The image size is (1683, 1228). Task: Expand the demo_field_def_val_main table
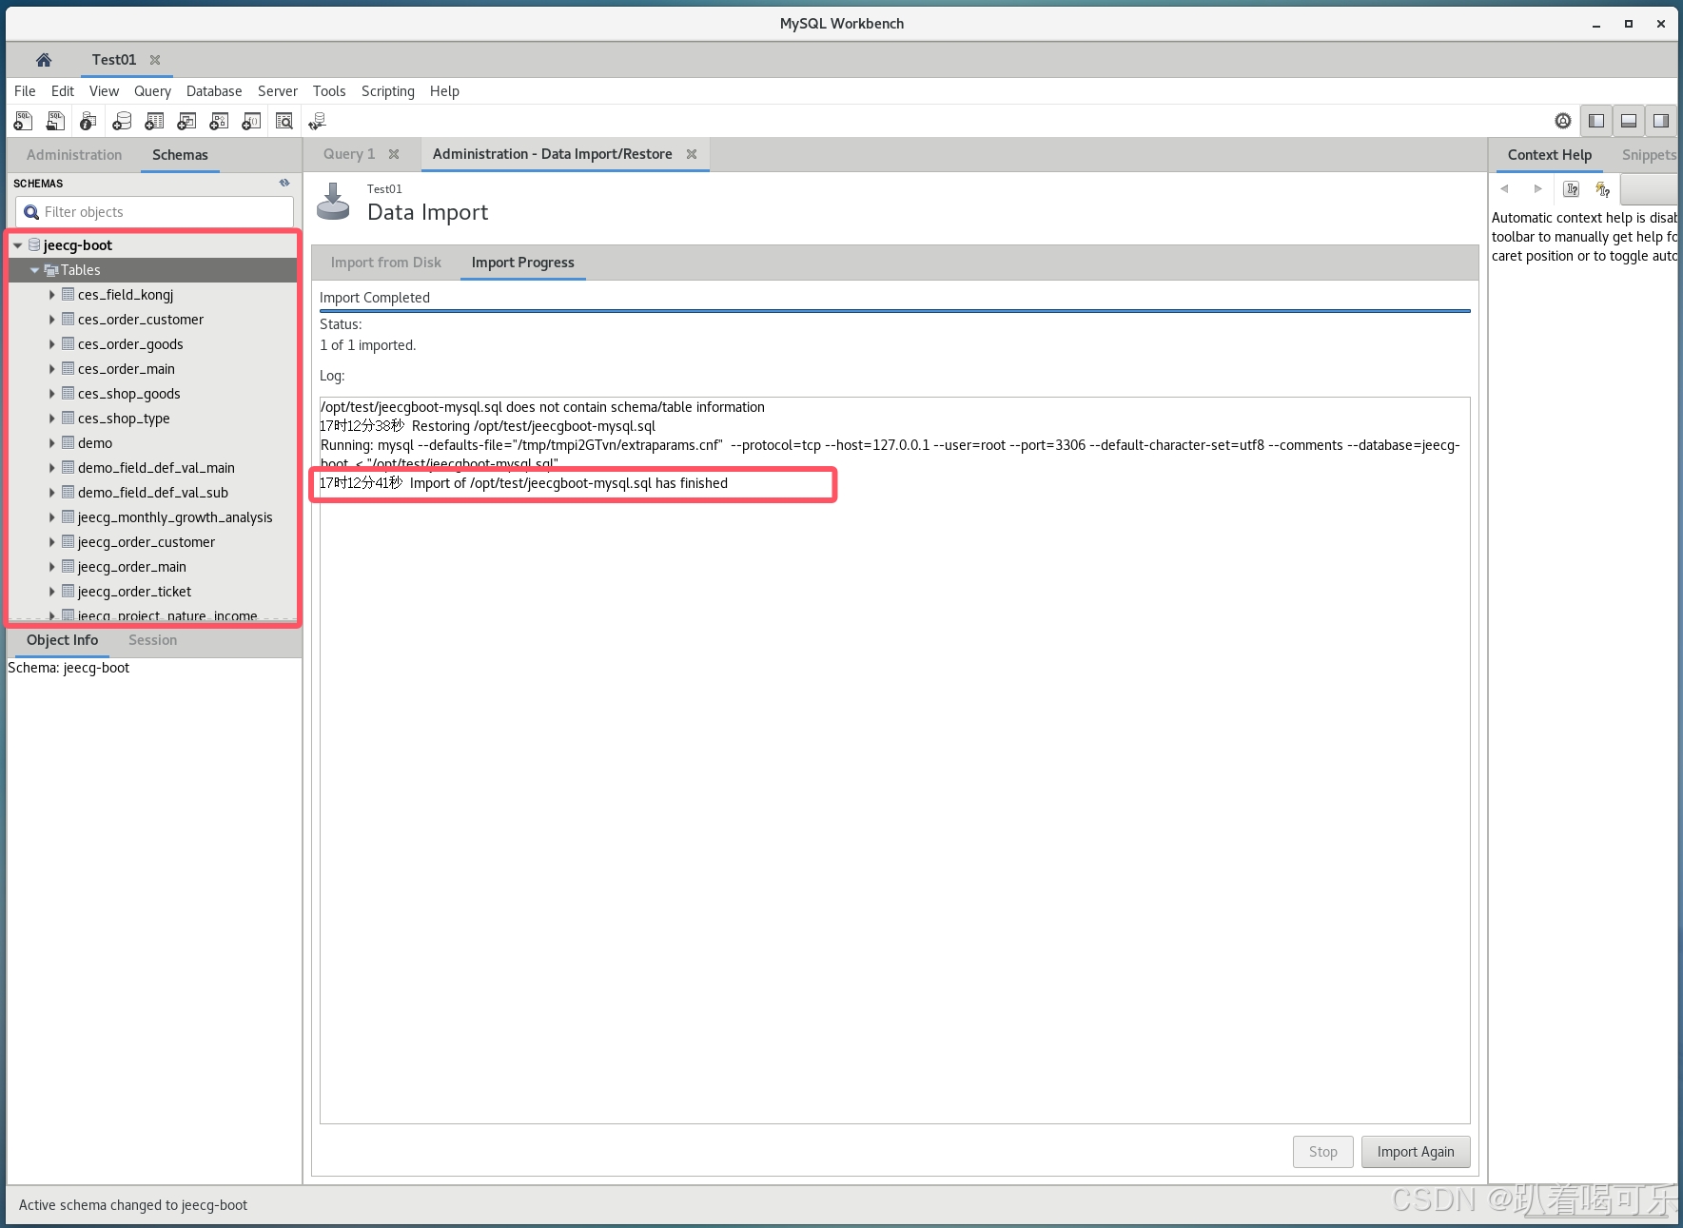(51, 468)
